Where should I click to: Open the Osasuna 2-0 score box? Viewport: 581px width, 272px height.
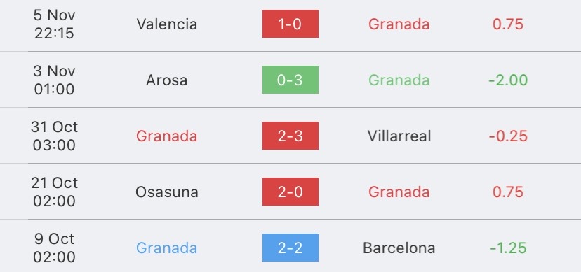[290, 192]
